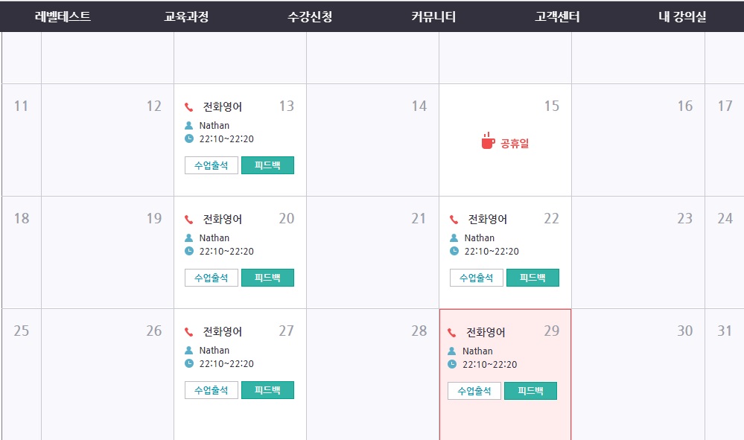Screen dimensions: 744x440
Task: Click the person icon on day 29
Action: point(452,351)
